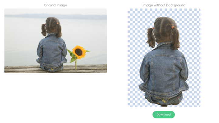Select the original image thumbnail with sunflower
Screen dimensions: 219x123
click(56, 41)
